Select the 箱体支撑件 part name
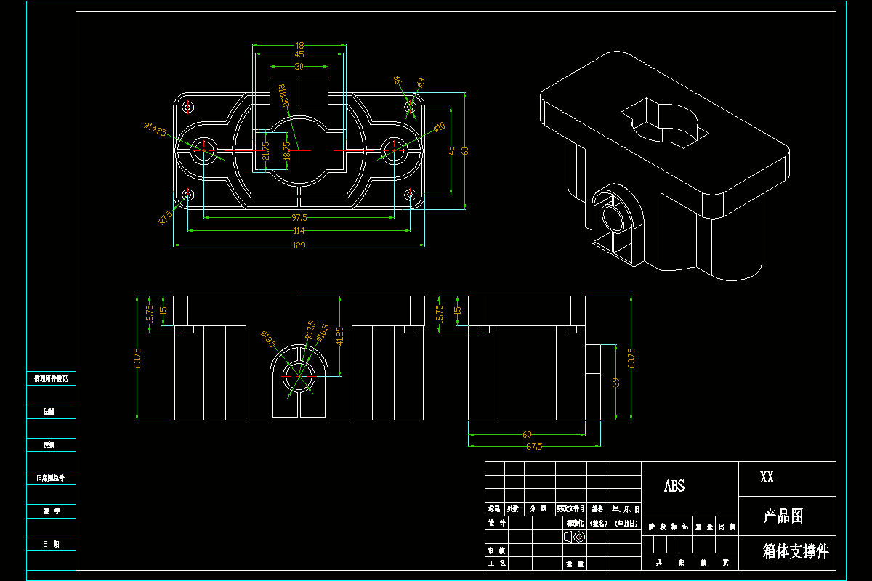This screenshot has width=872, height=581. (796, 551)
